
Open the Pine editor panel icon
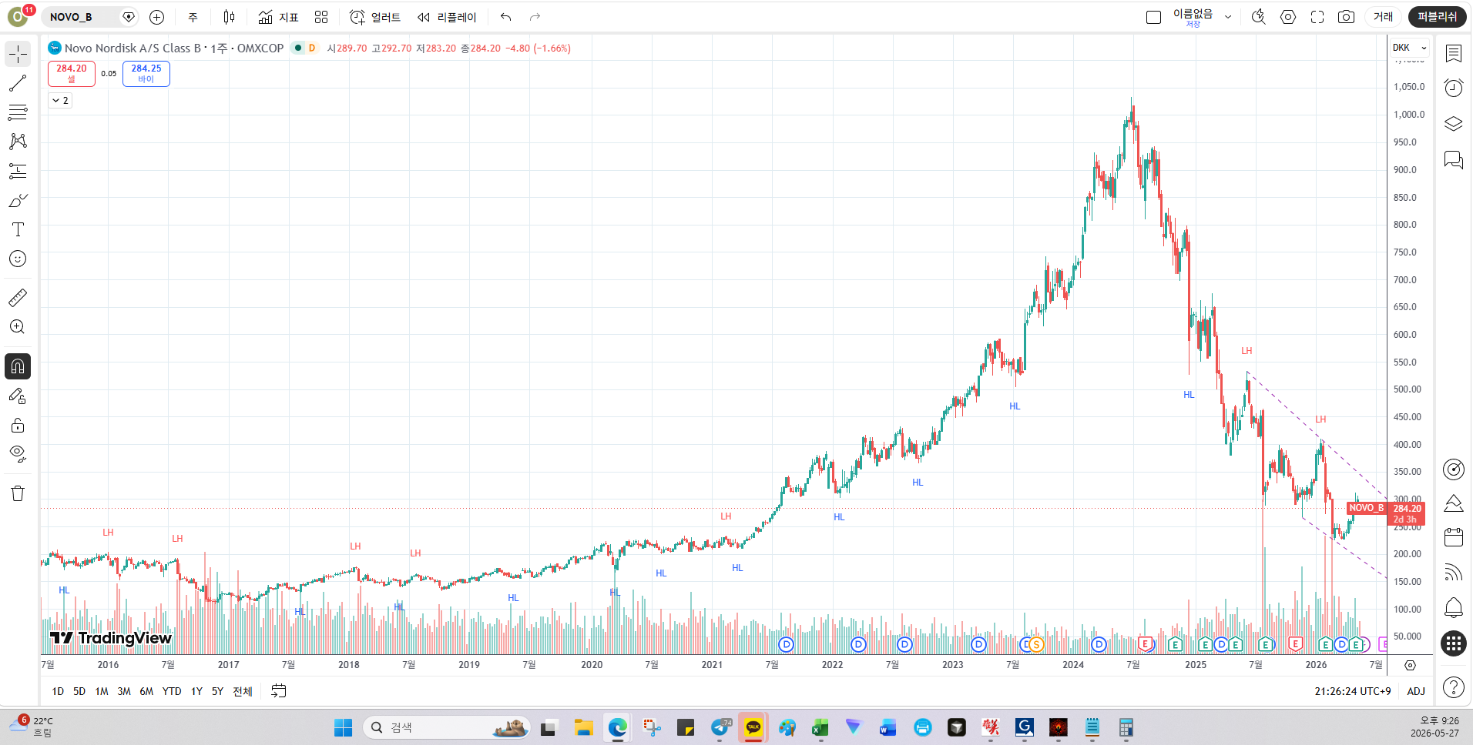1454,503
